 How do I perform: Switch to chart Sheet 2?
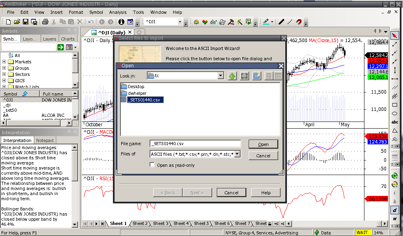(140, 223)
